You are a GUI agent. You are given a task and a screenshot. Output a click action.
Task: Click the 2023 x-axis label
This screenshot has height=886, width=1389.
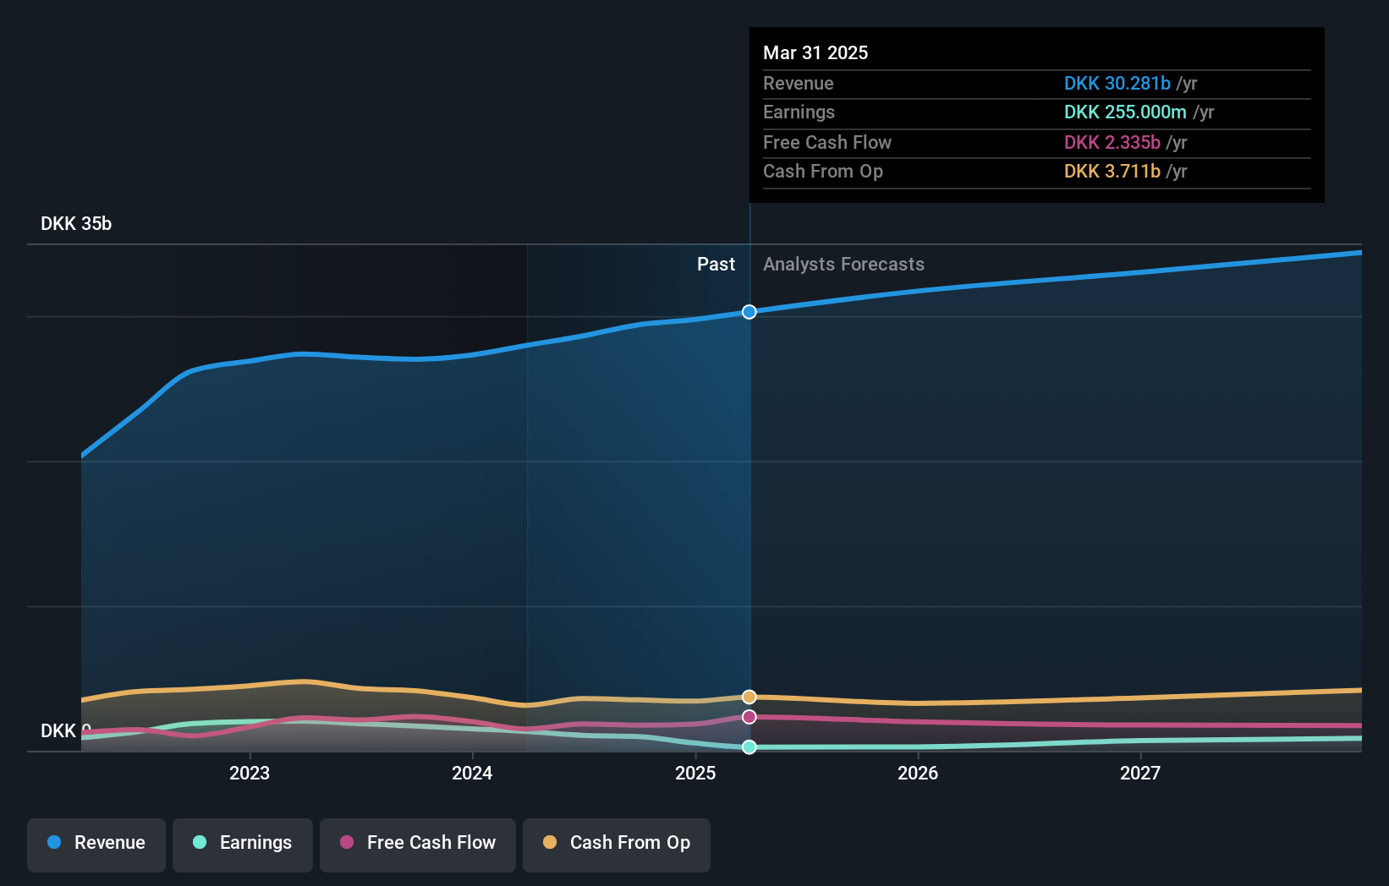250,773
